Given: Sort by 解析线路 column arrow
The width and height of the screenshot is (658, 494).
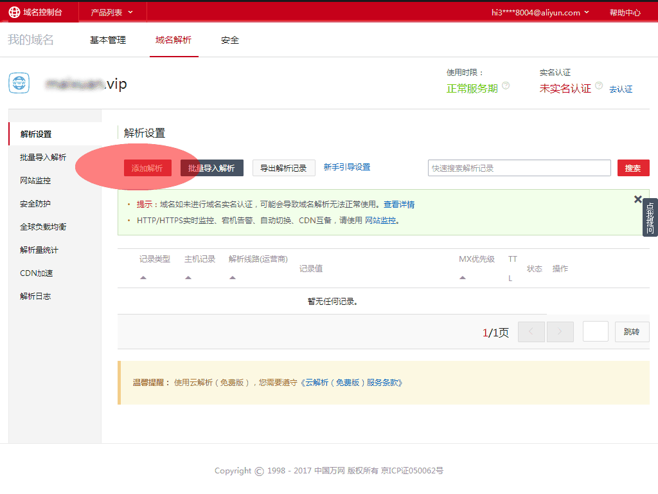Looking at the screenshot, I should (233, 278).
